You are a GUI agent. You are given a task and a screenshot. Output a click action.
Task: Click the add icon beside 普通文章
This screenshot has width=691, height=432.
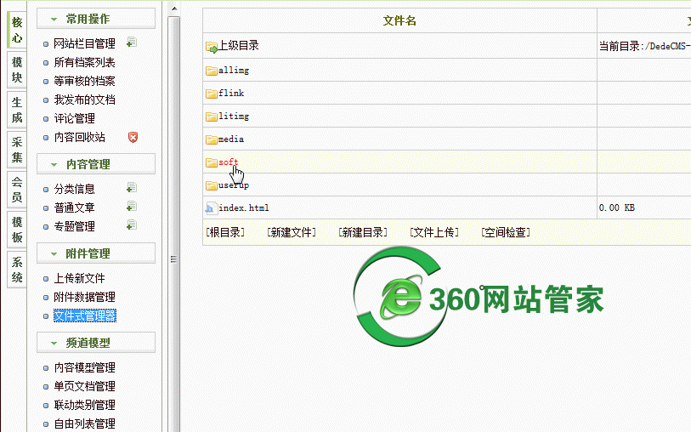pos(132,207)
